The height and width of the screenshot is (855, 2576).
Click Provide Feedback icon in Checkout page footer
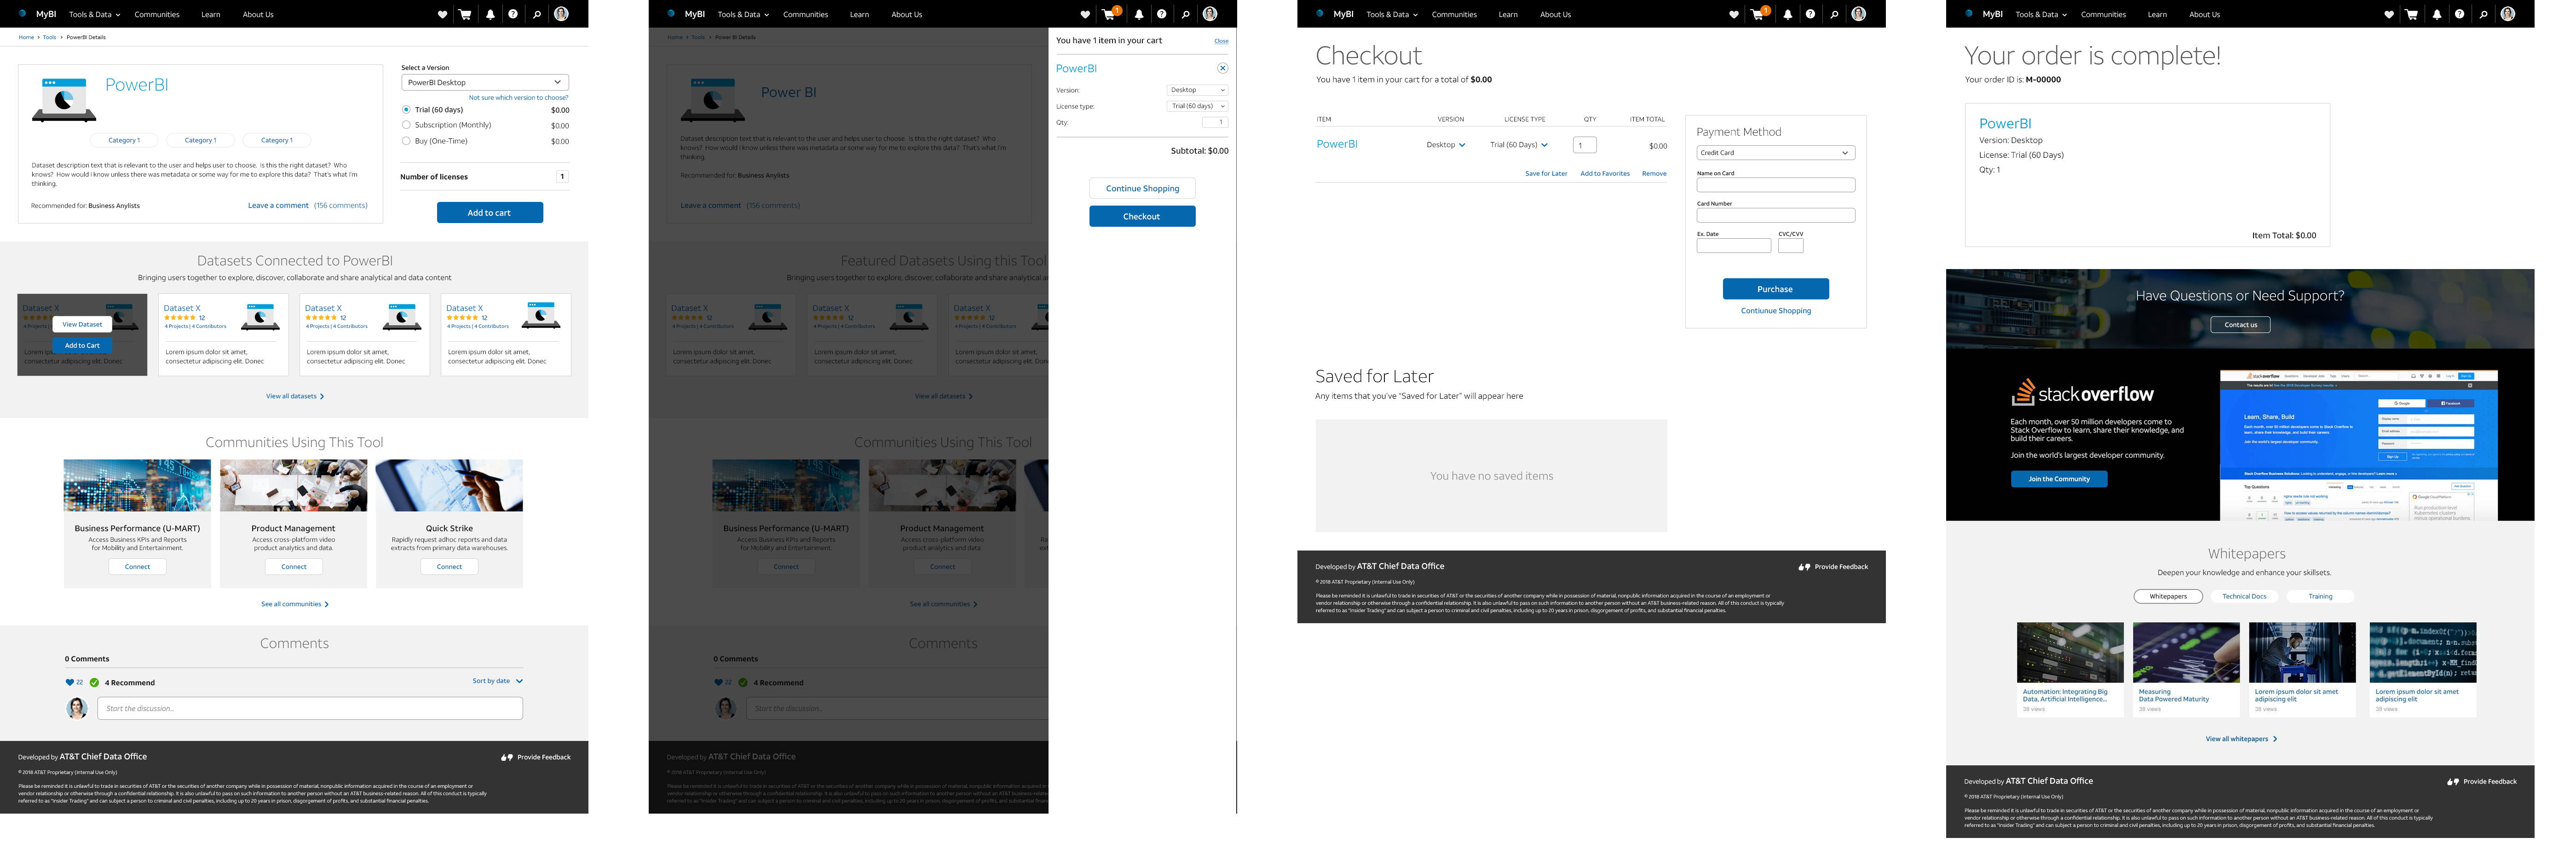pyautogui.click(x=1804, y=567)
